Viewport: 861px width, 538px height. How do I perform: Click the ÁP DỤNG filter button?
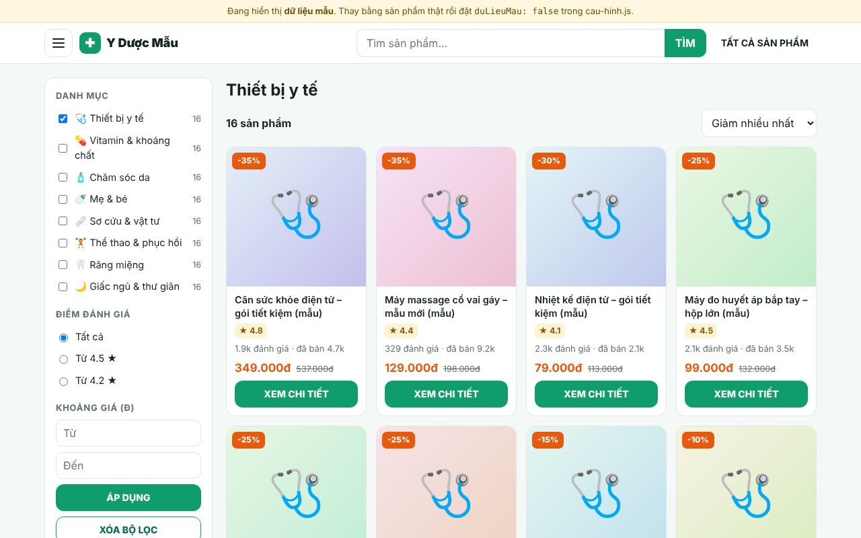(128, 498)
